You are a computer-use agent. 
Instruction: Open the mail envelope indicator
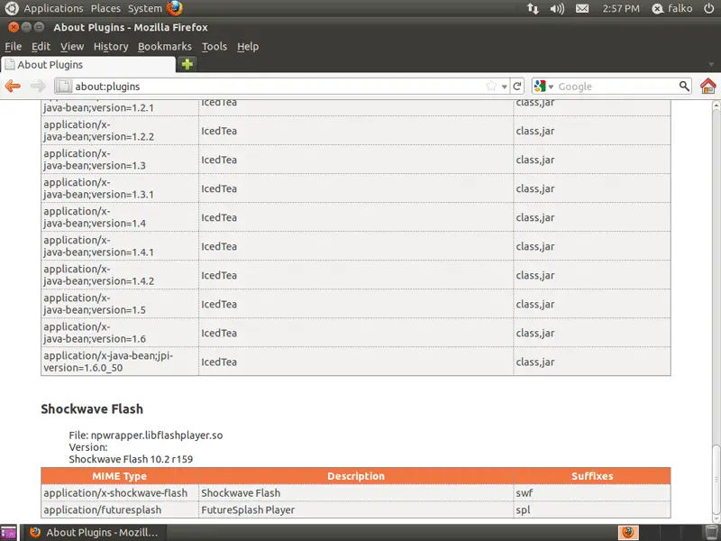(x=582, y=8)
